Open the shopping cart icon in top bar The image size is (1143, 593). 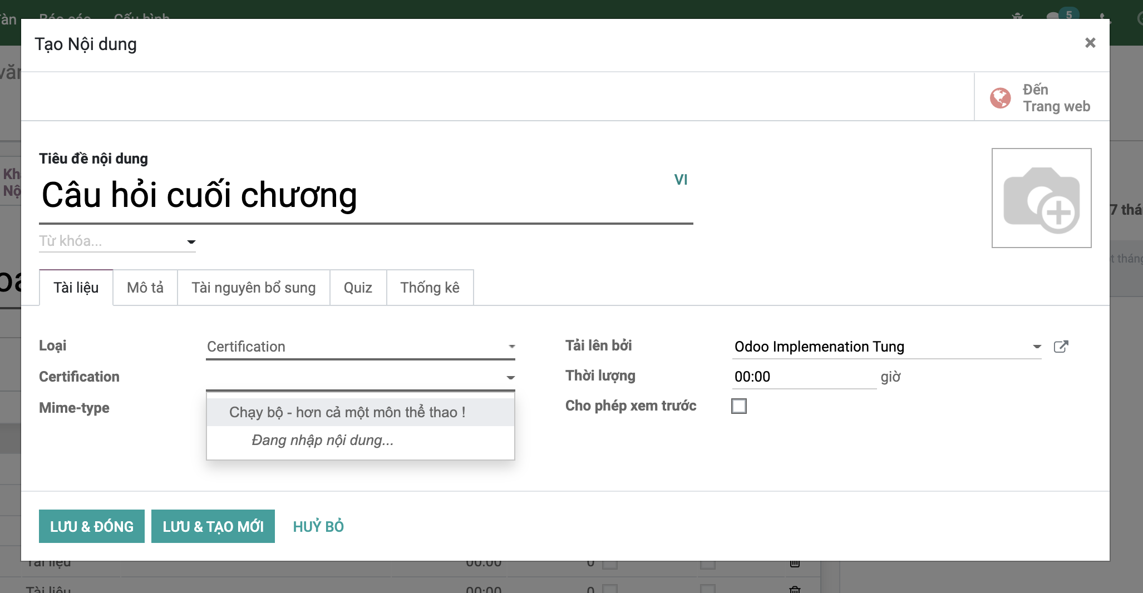tap(1017, 15)
